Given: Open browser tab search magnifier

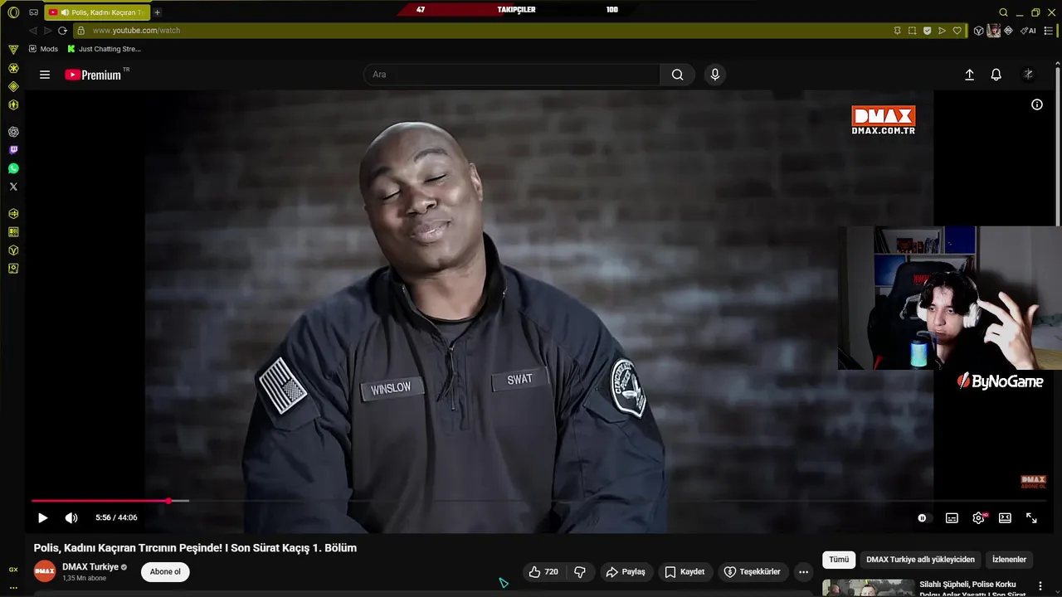Looking at the screenshot, I should [x=1003, y=12].
